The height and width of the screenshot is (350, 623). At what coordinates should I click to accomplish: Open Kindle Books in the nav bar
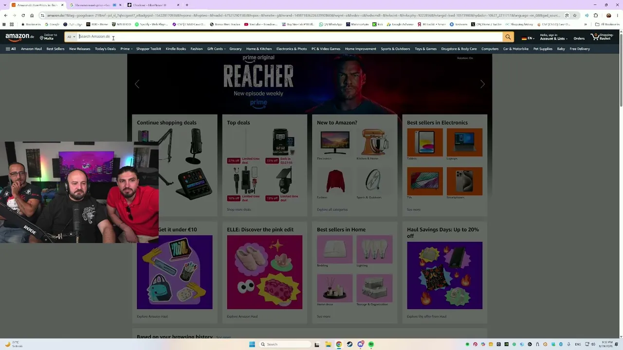176,49
